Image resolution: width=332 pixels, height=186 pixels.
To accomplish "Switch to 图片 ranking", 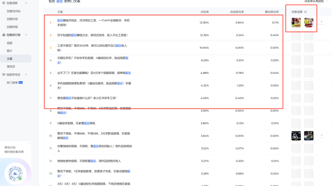I will pos(10,51).
